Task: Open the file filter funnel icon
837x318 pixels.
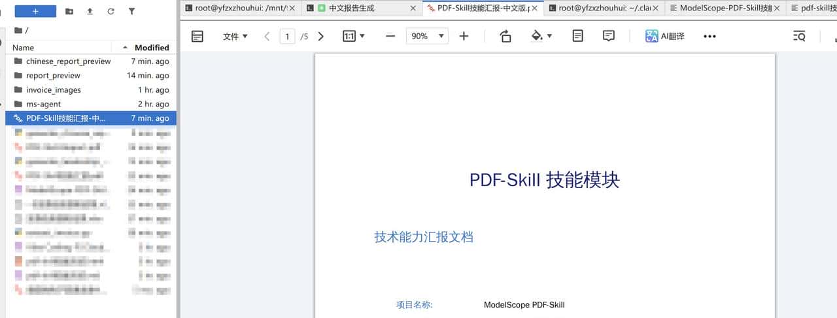Action: (x=132, y=11)
